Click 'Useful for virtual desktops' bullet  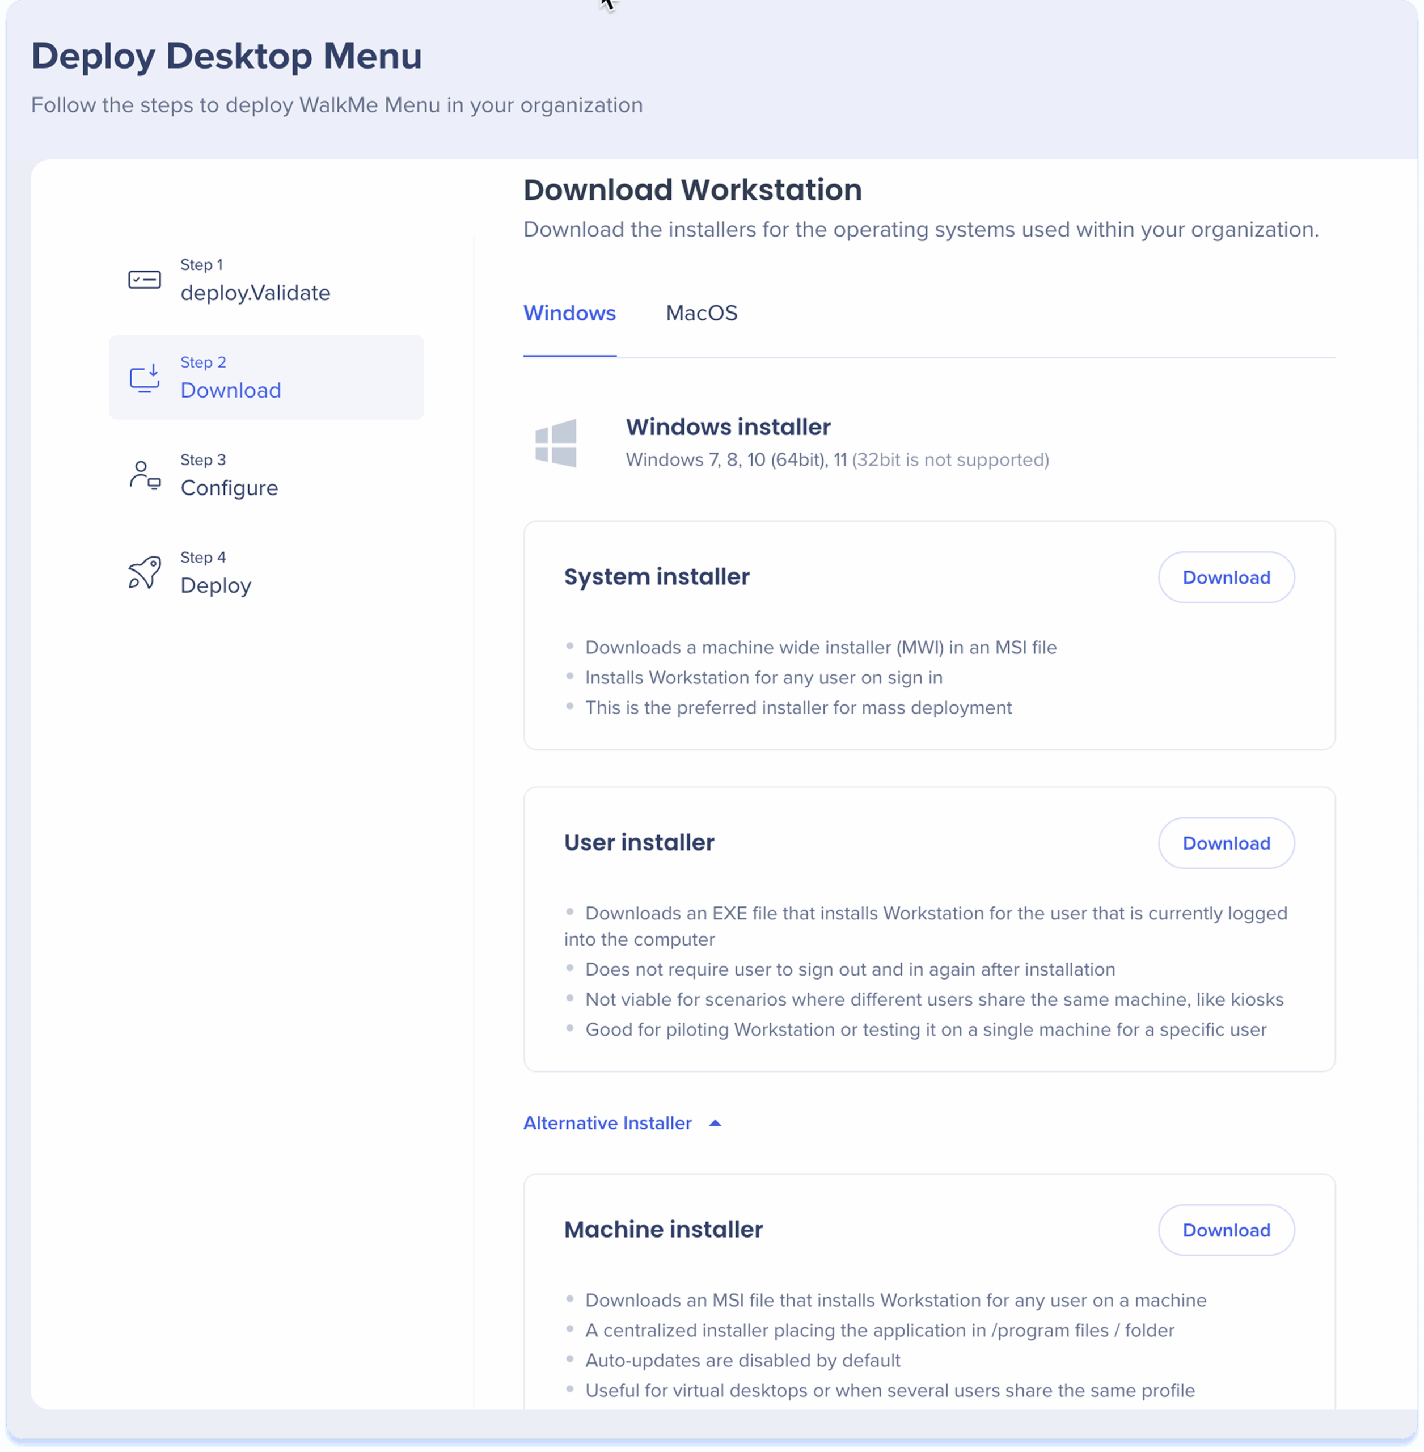[x=889, y=1390]
